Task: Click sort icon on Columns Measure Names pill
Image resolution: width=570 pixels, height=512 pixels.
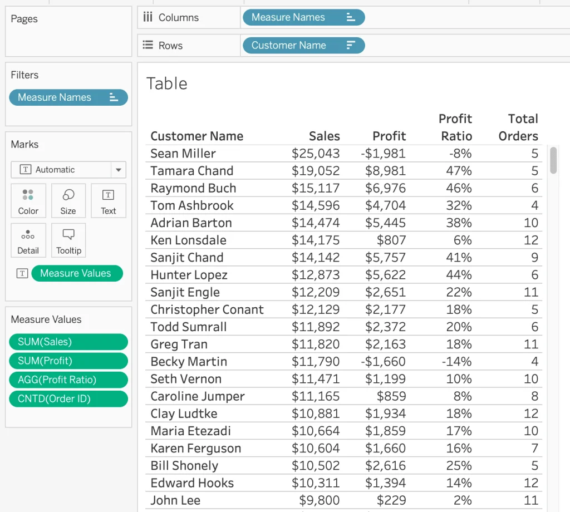Action: click(x=351, y=17)
